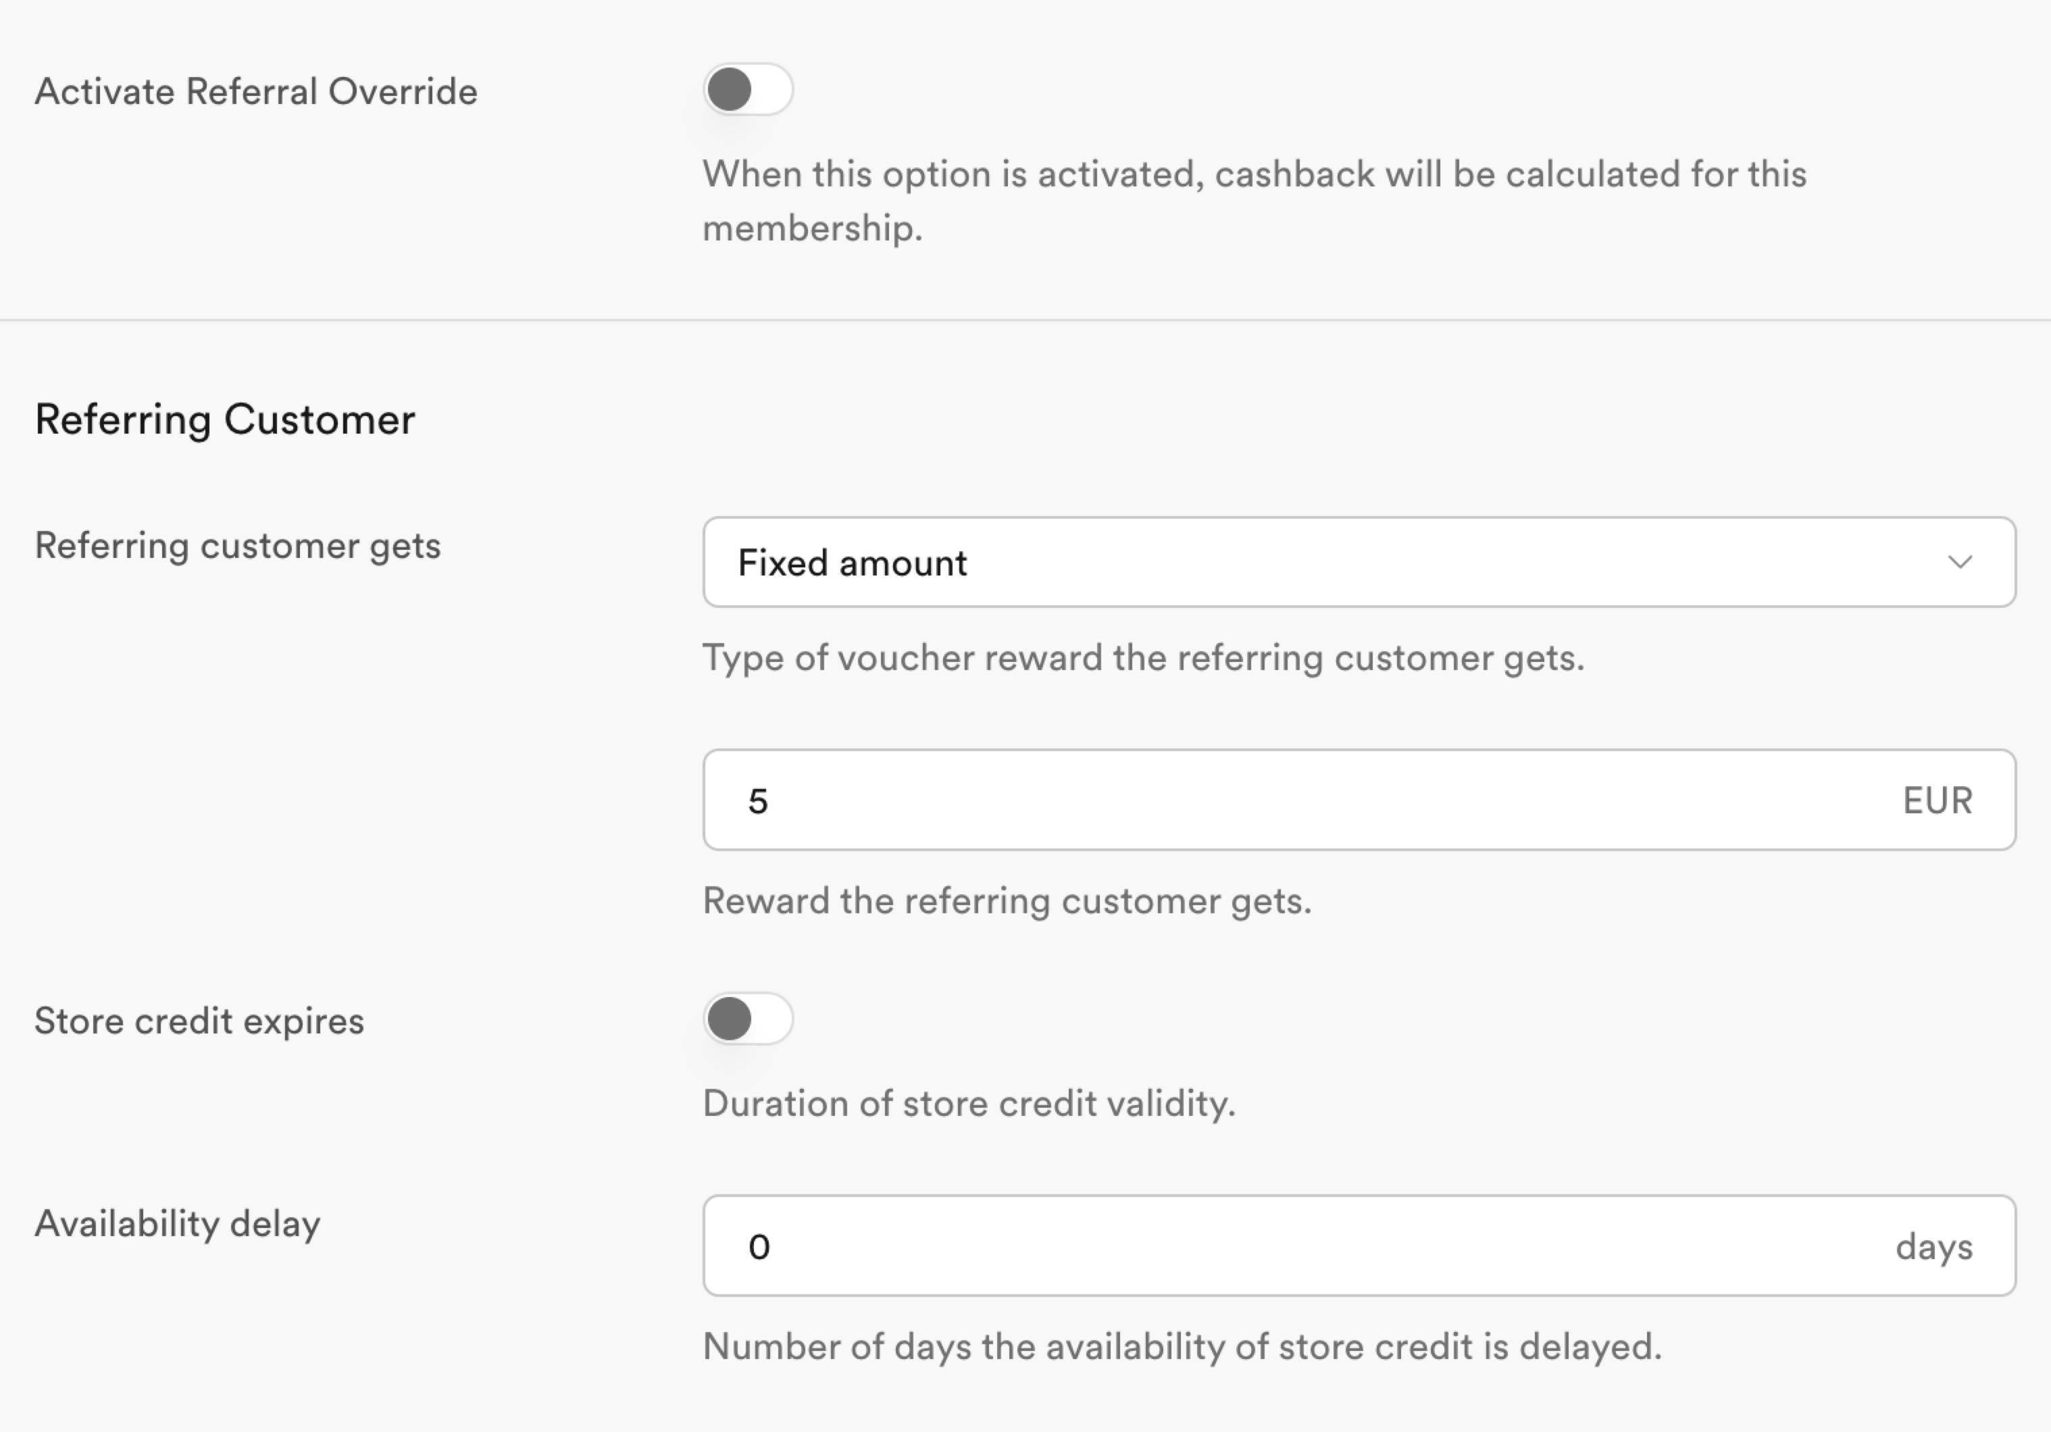Screen dimensions: 2051x1432
Task: Click the days unit suffix
Action: click(1934, 1247)
